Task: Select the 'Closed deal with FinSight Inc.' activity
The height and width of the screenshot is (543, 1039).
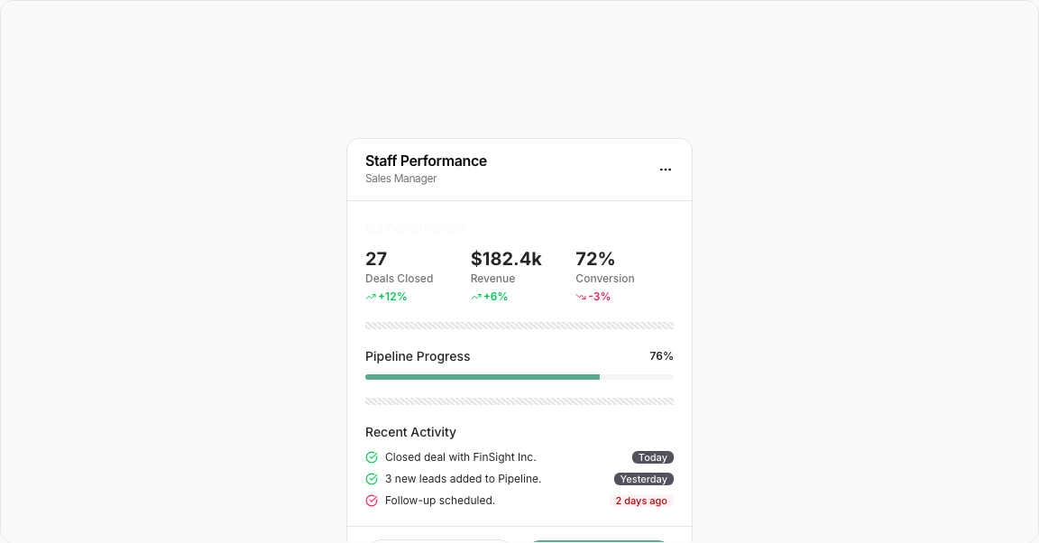Action: (460, 457)
